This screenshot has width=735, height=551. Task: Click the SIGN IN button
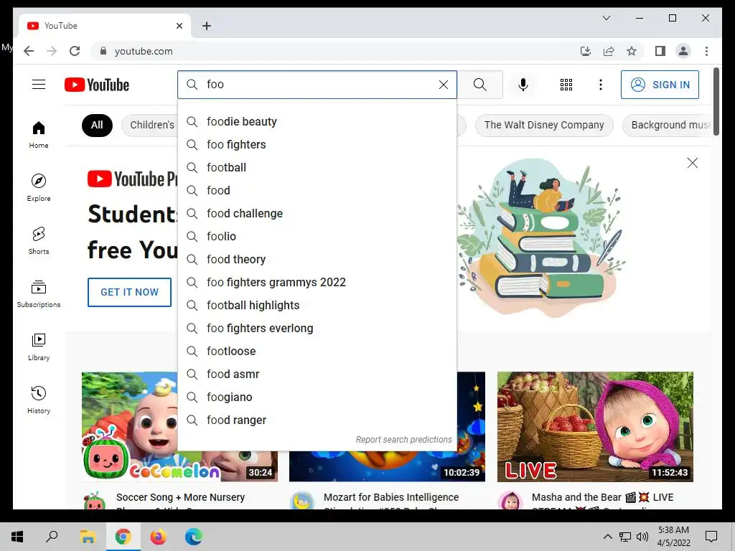[x=660, y=85]
